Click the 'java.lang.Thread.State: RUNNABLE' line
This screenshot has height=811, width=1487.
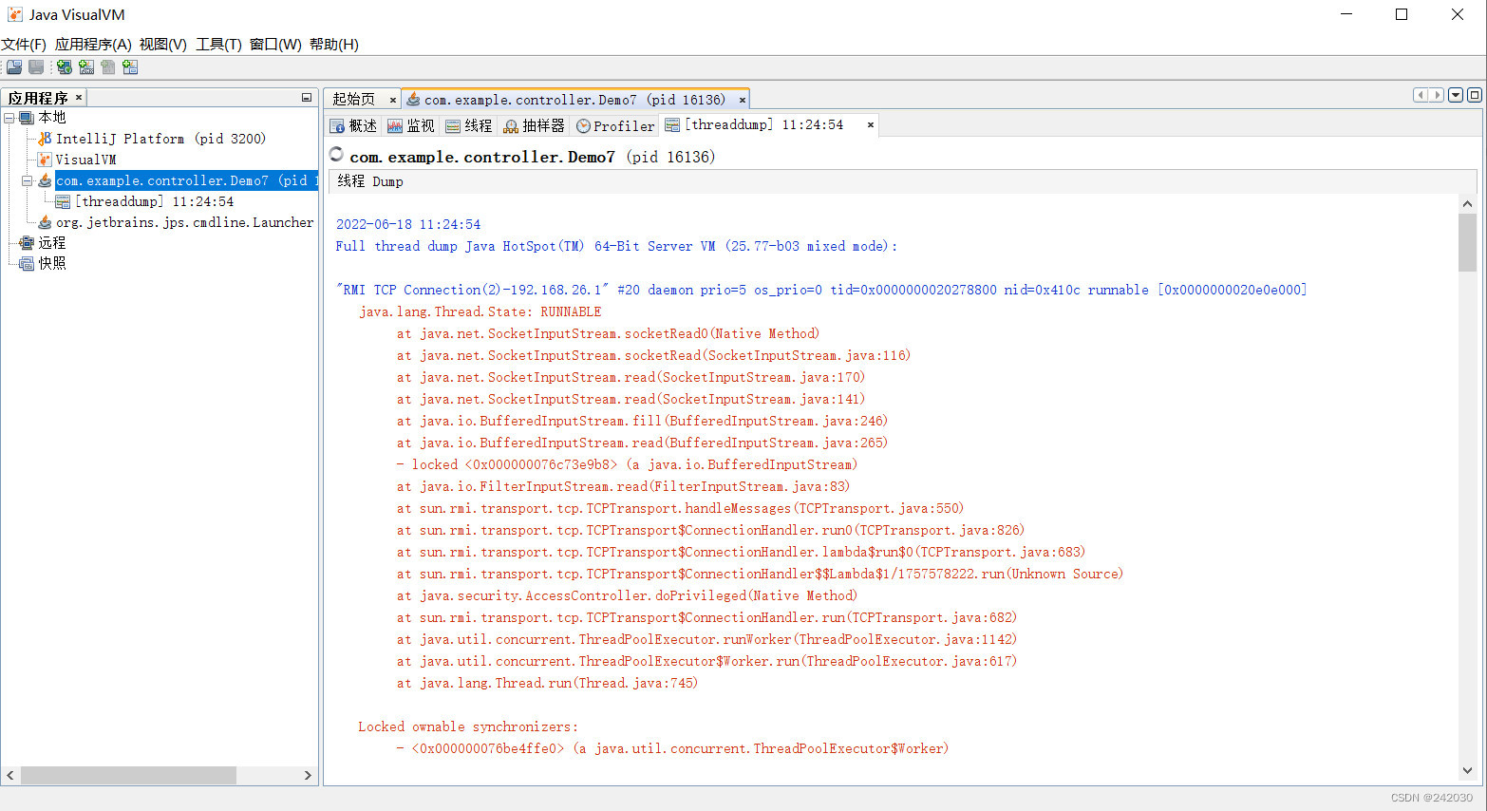click(x=480, y=311)
